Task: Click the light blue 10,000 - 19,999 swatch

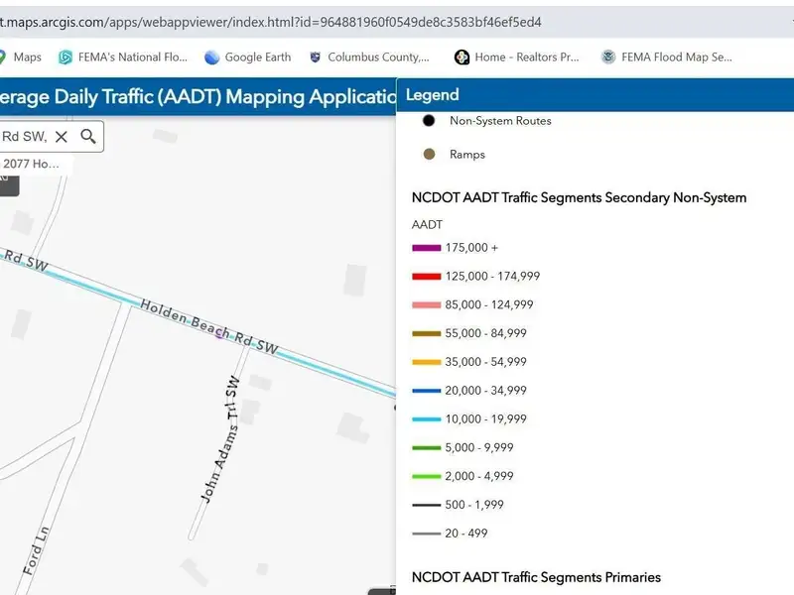Action: tap(426, 419)
